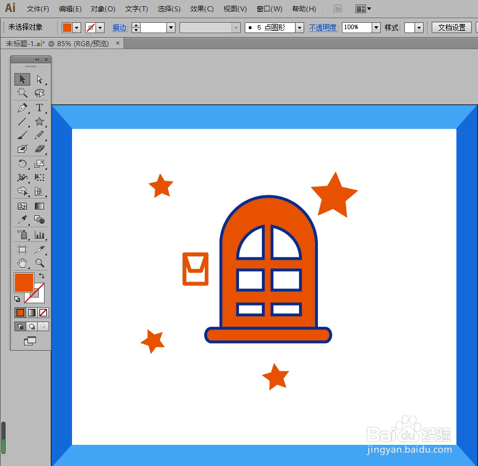Set paint mode to Gradient
Image resolution: width=478 pixels, height=466 pixels.
click(x=31, y=312)
